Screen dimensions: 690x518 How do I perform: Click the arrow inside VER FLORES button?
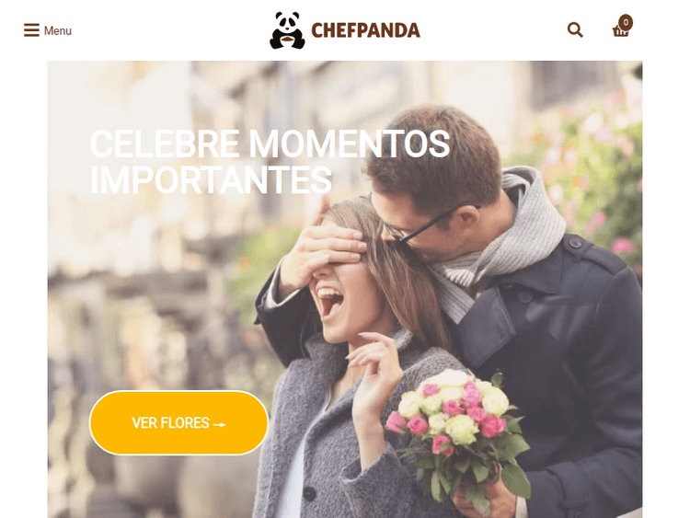tap(220, 425)
